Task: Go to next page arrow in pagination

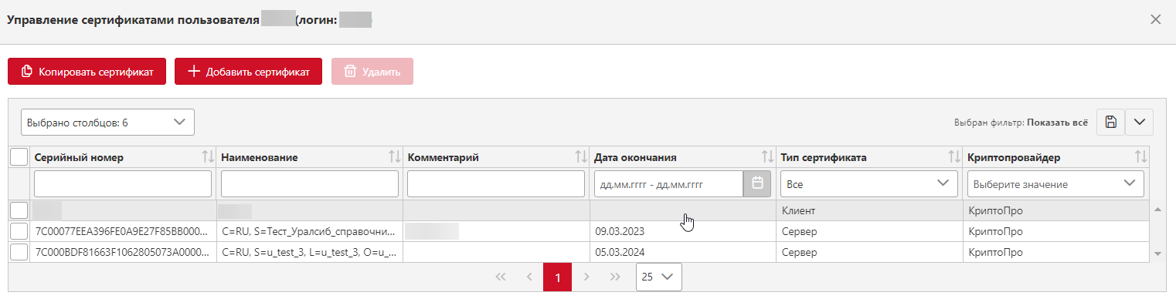Action: click(586, 277)
